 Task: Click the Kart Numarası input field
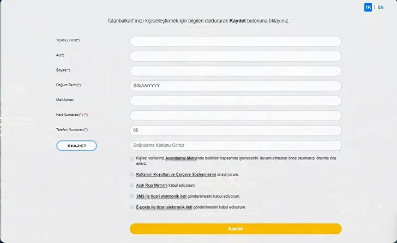[x=236, y=115]
